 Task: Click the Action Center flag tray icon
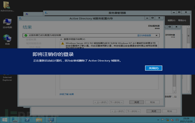pos(162,120)
